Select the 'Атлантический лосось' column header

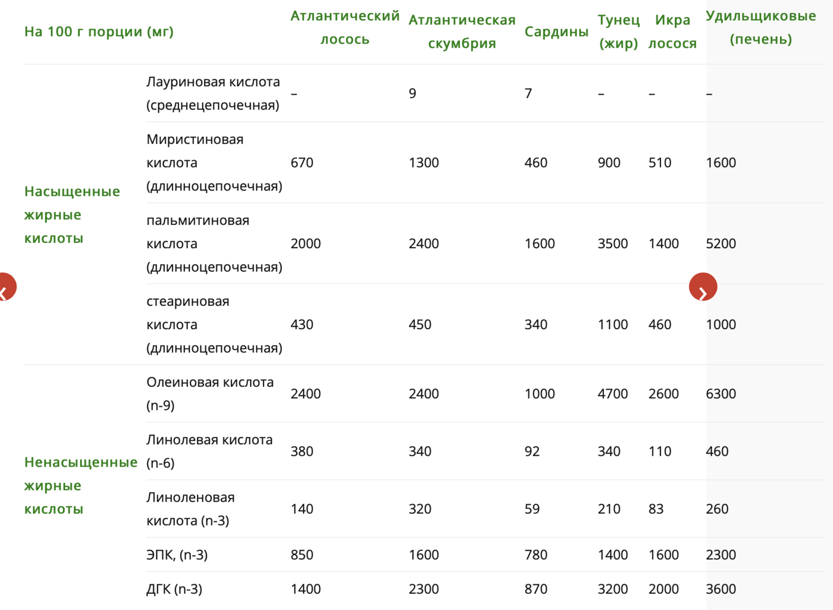pos(345,27)
